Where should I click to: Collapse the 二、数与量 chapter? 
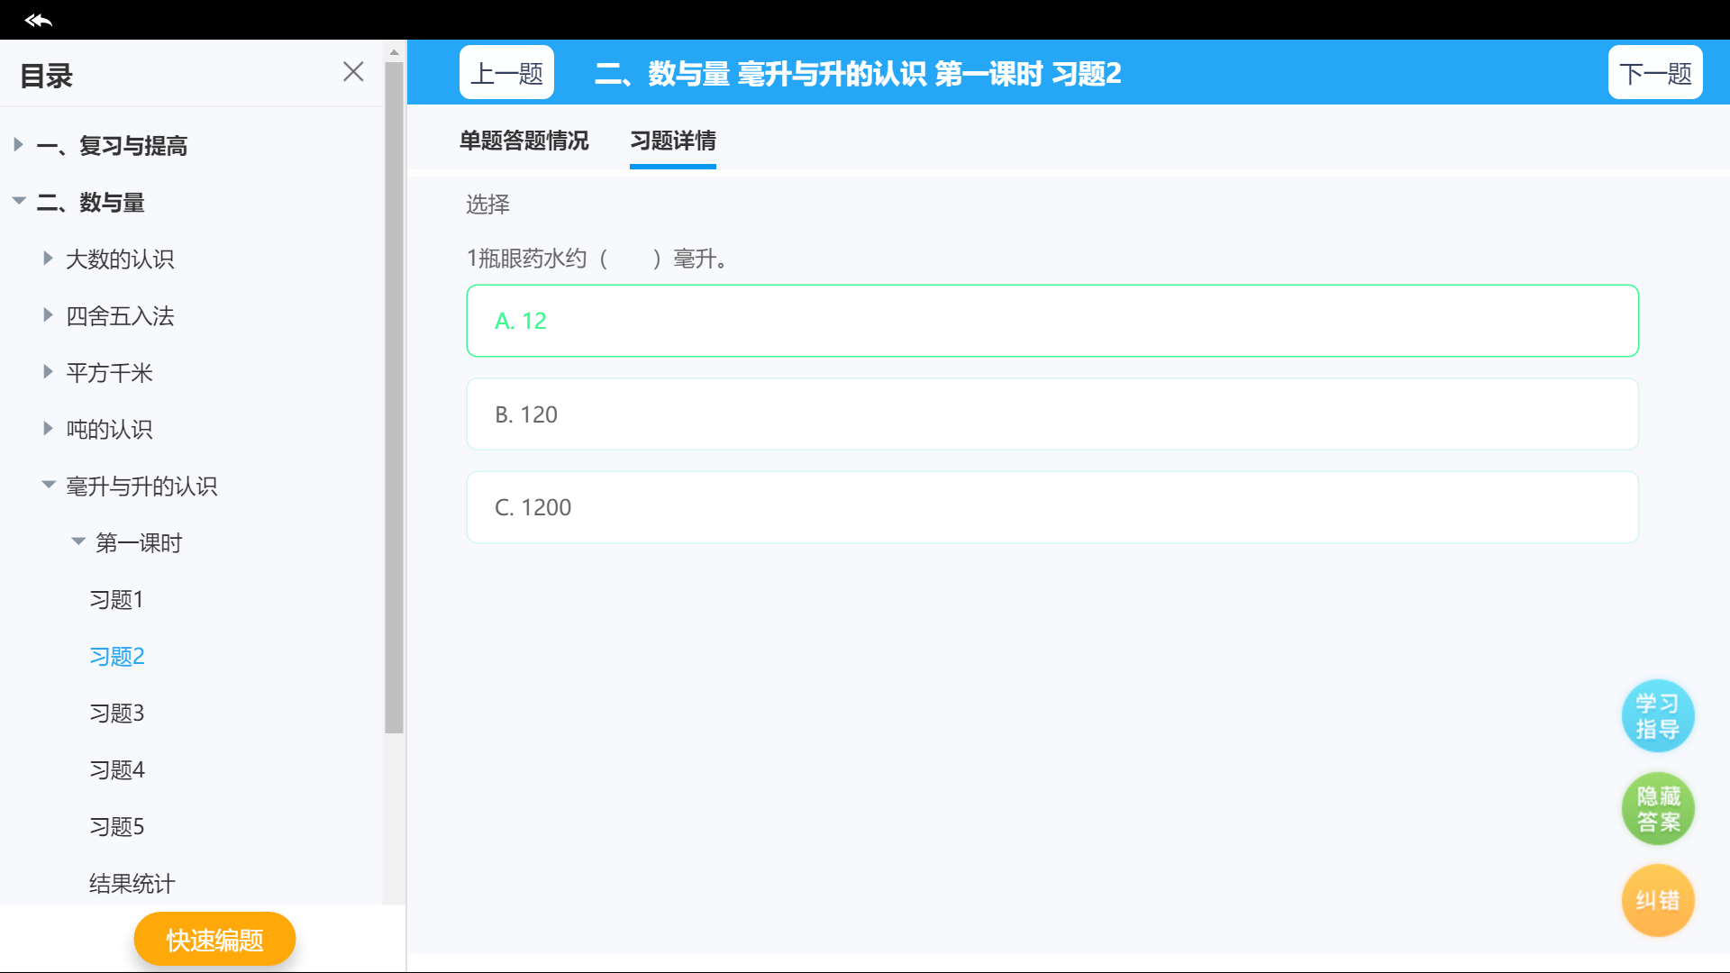18,202
